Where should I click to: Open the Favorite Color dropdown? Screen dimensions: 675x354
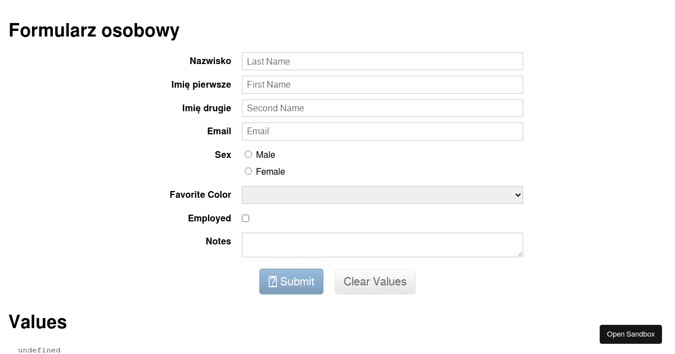[x=382, y=194]
